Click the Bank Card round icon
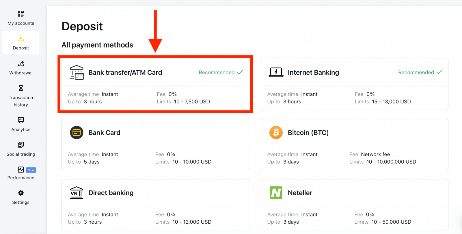Screen dimensions: 462x234 click(77, 133)
